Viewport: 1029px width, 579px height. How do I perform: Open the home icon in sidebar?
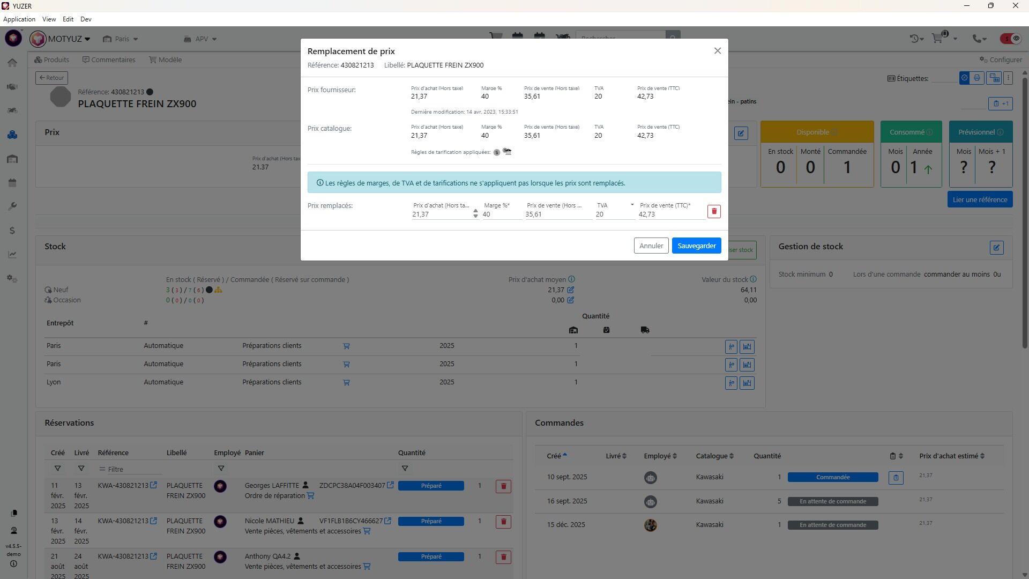tap(12, 63)
